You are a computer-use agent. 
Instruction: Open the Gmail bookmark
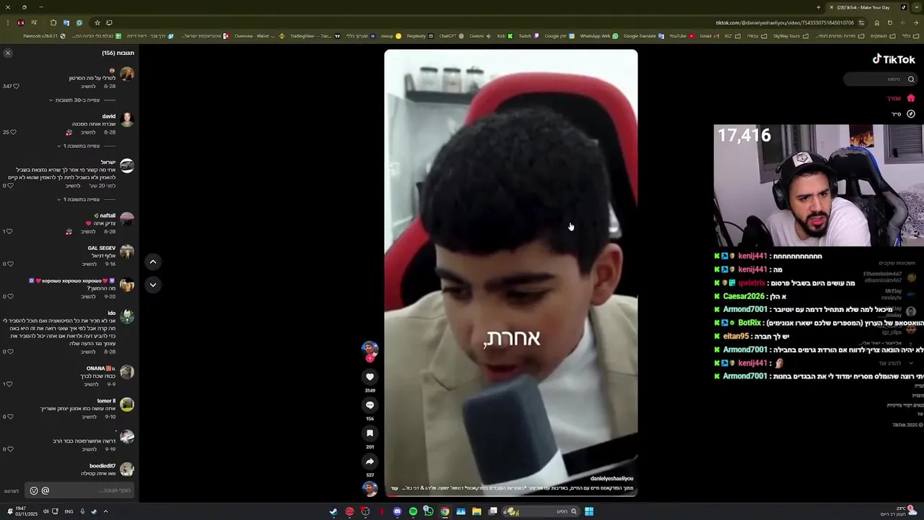point(709,35)
